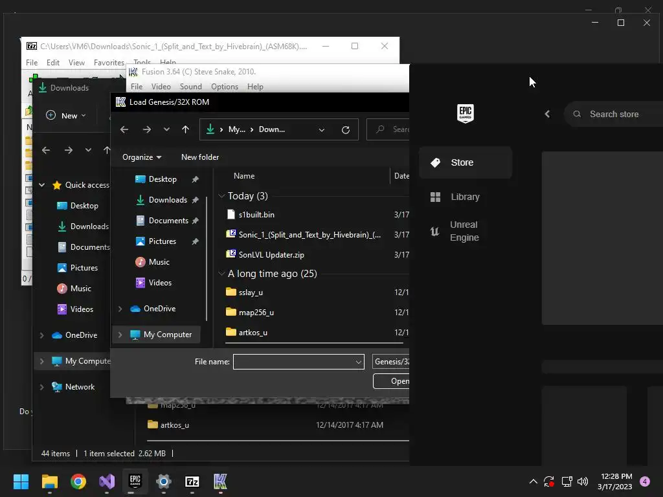Viewport: 663px width, 497px height.
Task: Open Unreal Engine section in Epic launcher
Action: [x=465, y=231]
